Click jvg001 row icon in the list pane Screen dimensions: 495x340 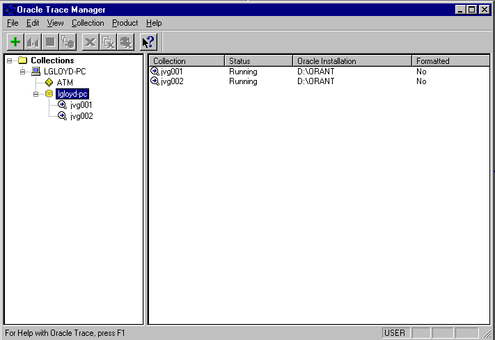pos(155,72)
